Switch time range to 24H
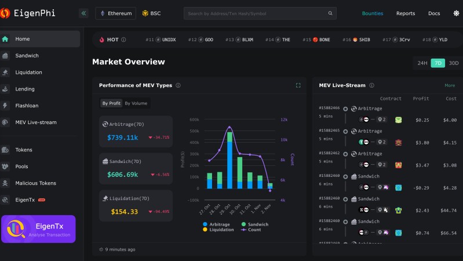Image resolution: width=463 pixels, height=261 pixels. 422,63
